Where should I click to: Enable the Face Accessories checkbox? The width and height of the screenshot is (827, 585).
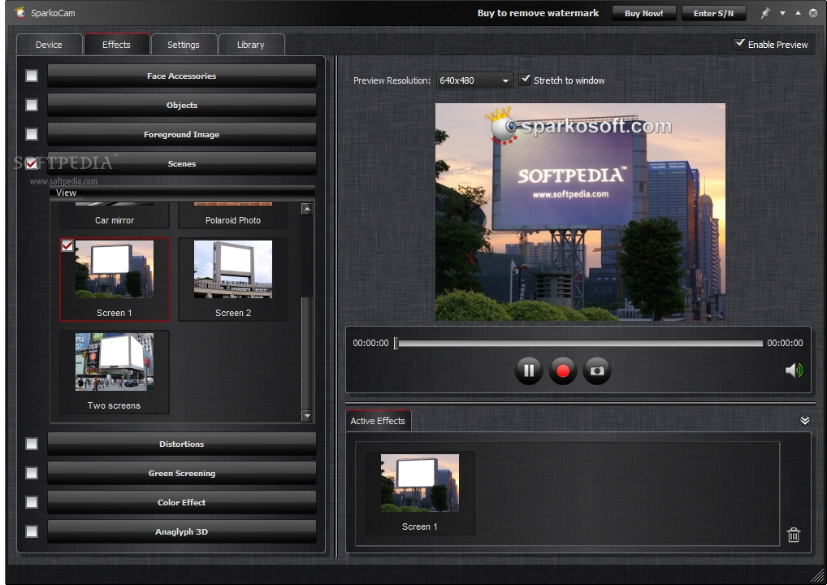pos(32,76)
